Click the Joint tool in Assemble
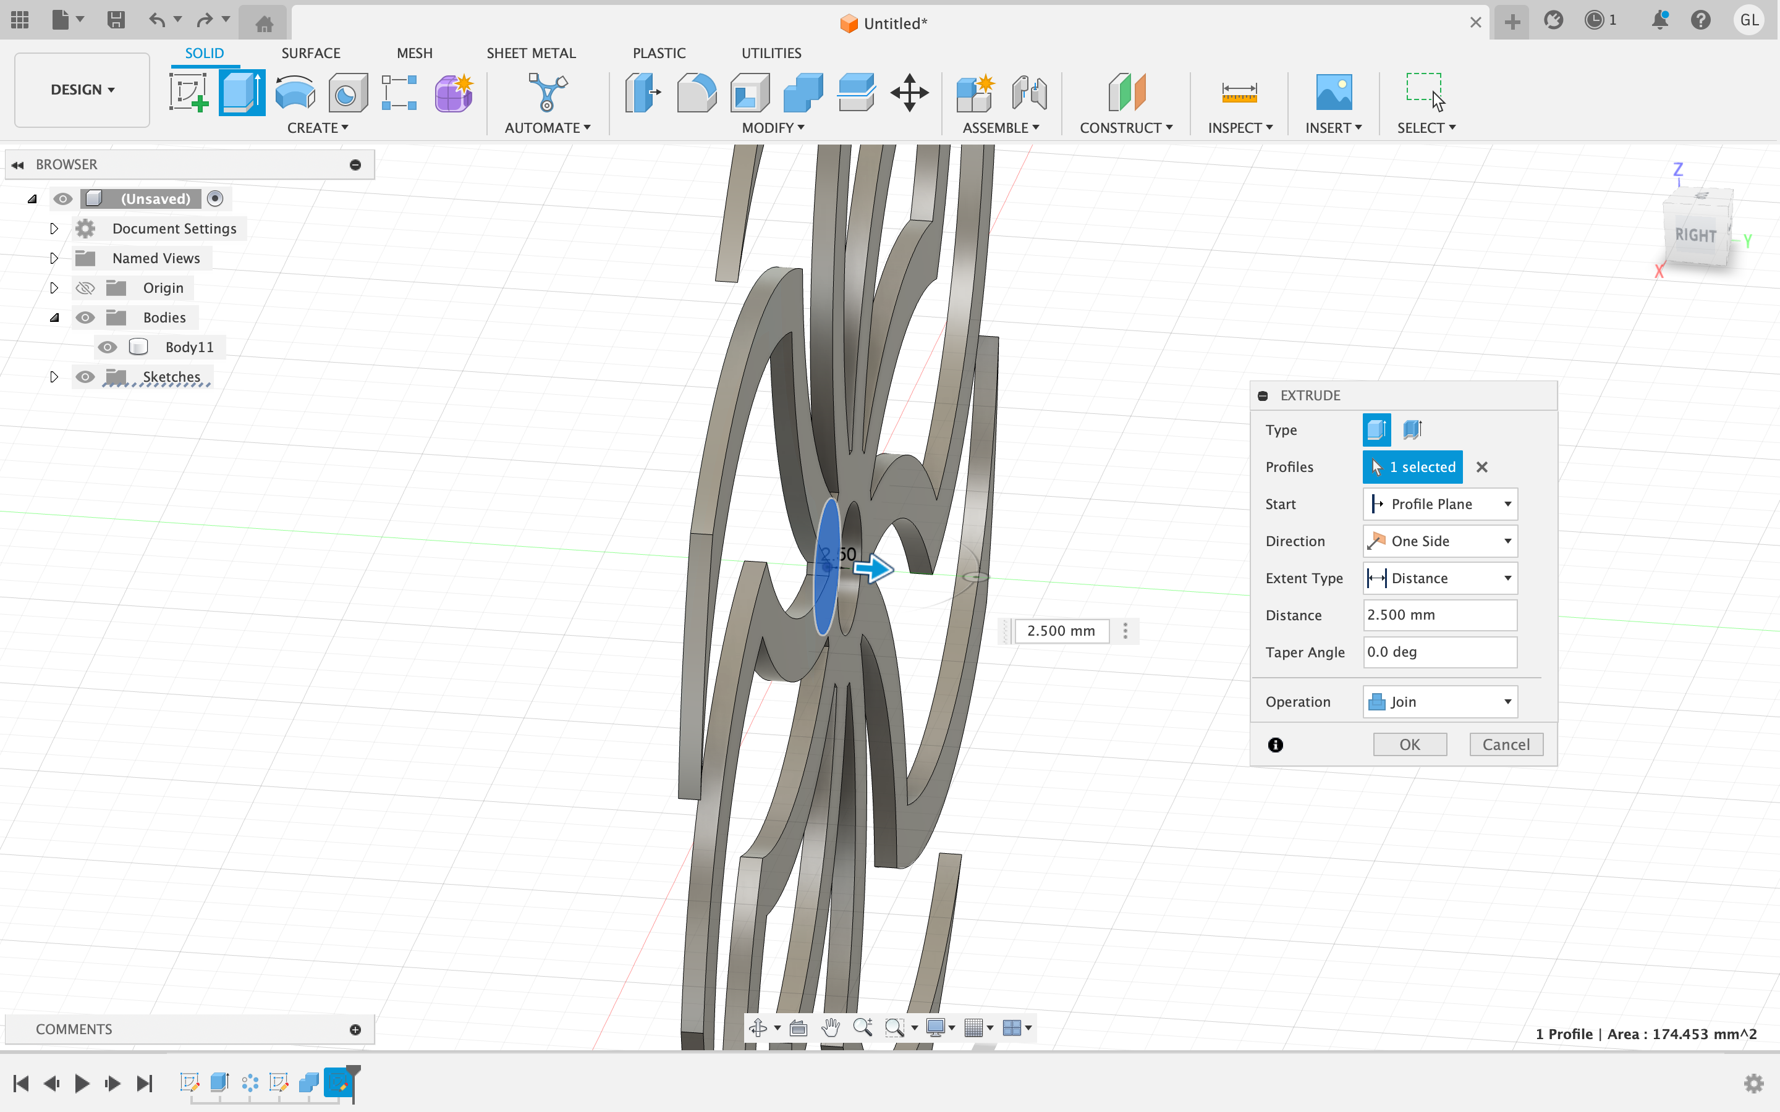Screen dimensions: 1780x1112 click(1029, 93)
